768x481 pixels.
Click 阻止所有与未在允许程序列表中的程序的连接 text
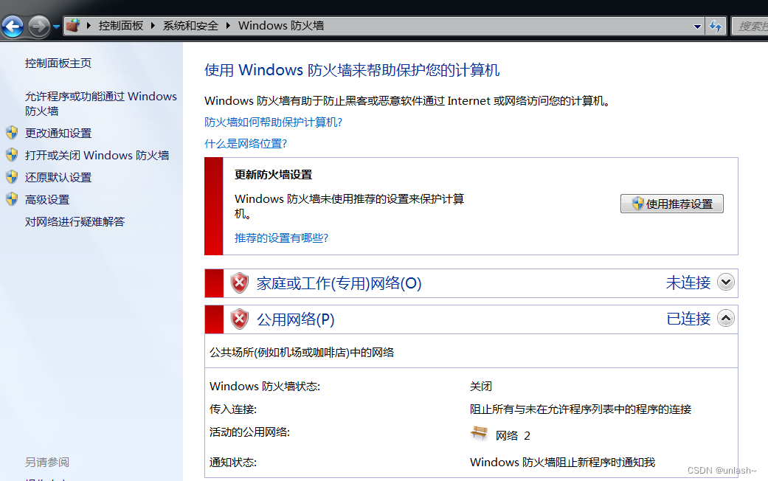pos(581,409)
